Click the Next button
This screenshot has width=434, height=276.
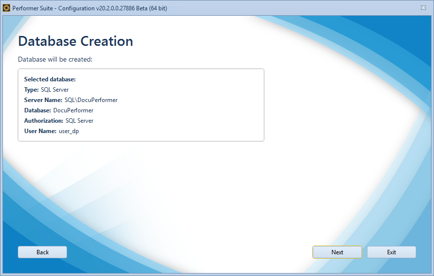click(x=337, y=252)
